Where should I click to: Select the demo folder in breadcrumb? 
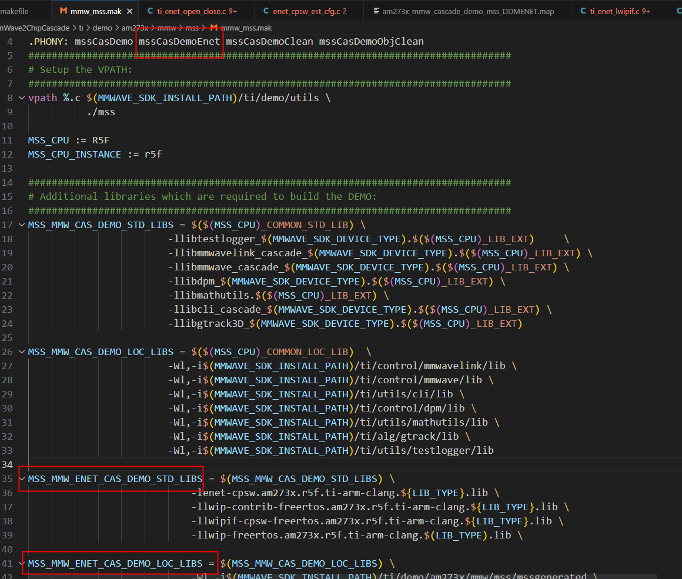[x=102, y=28]
